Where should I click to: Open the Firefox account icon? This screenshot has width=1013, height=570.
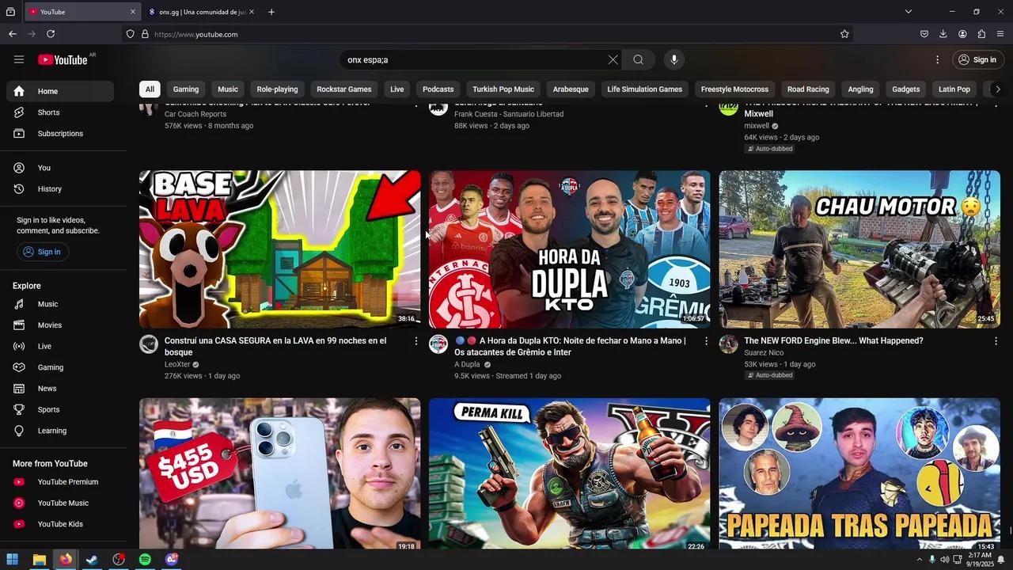click(x=962, y=34)
